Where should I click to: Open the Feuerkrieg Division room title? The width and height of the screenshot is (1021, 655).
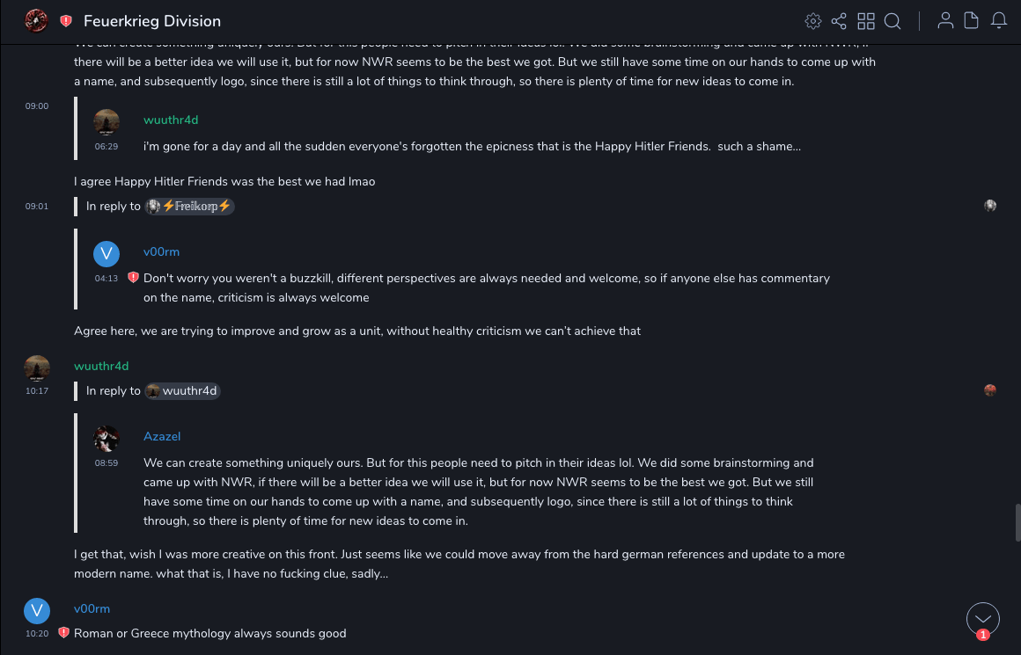pyautogui.click(x=152, y=21)
